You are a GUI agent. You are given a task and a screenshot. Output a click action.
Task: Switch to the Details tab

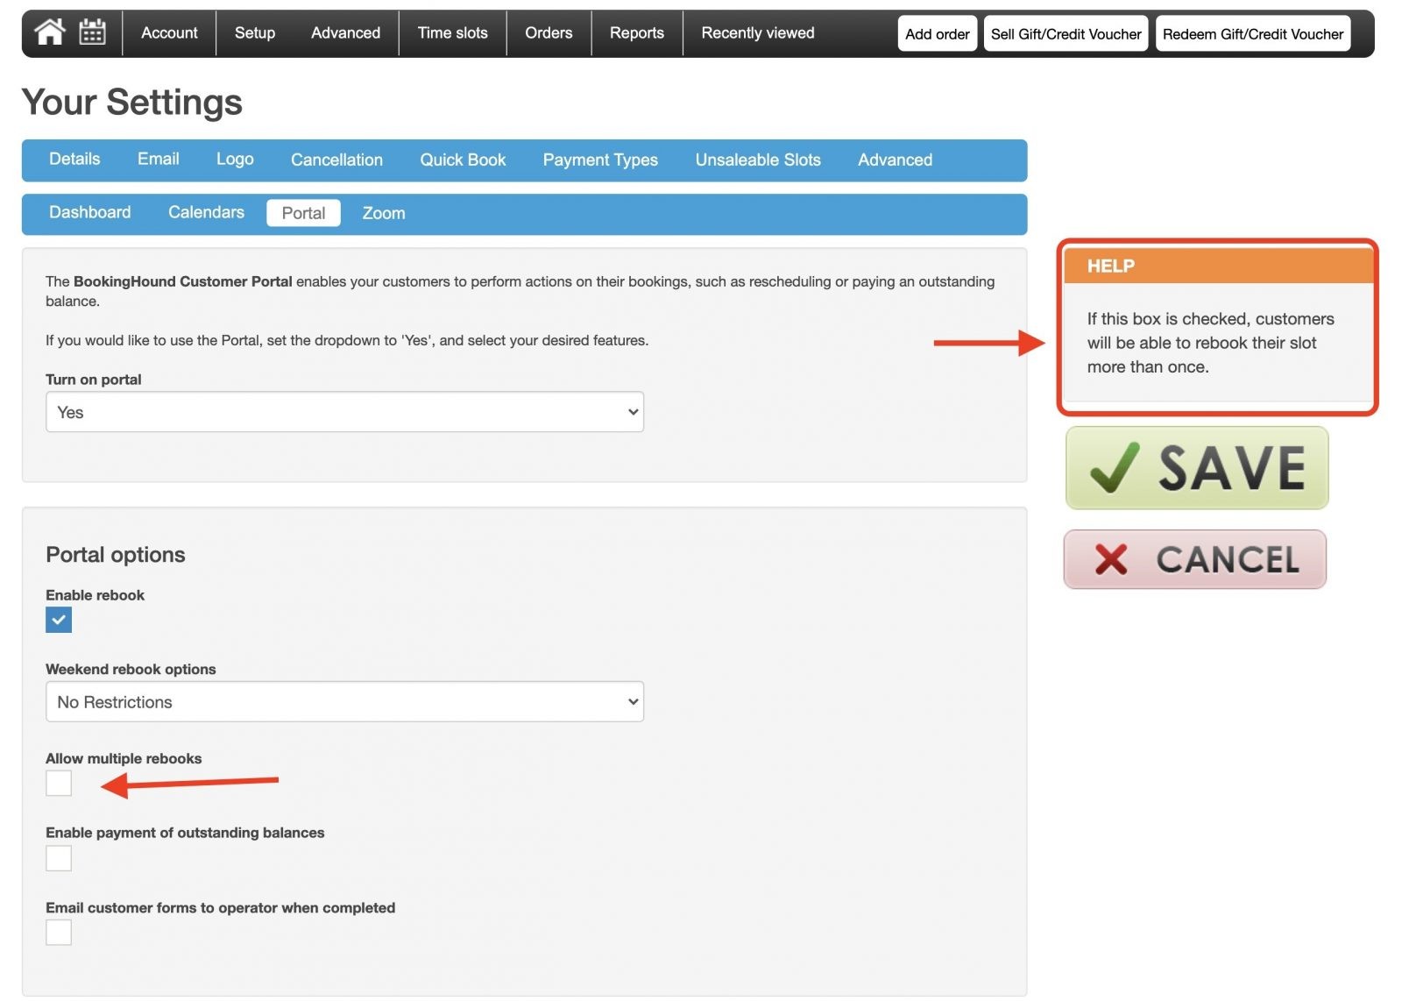[74, 160]
